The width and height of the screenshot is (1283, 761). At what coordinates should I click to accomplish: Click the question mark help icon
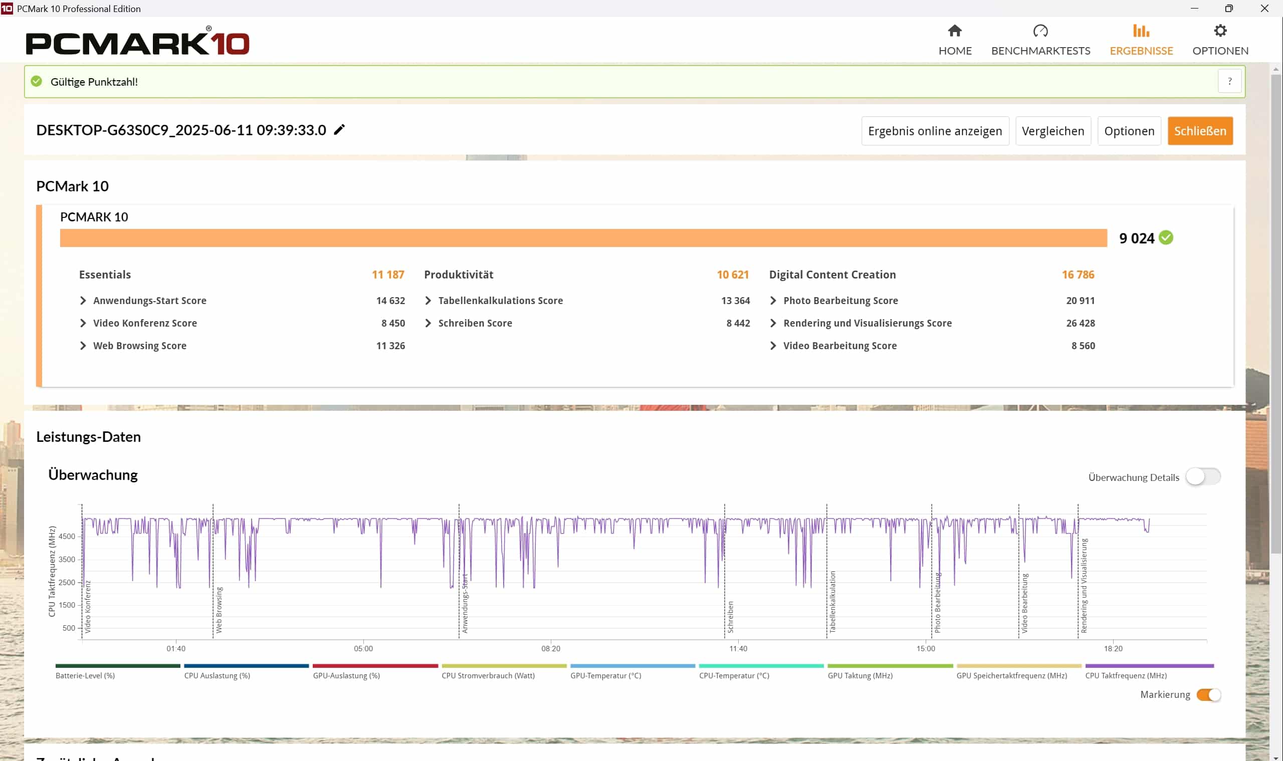[1229, 81]
